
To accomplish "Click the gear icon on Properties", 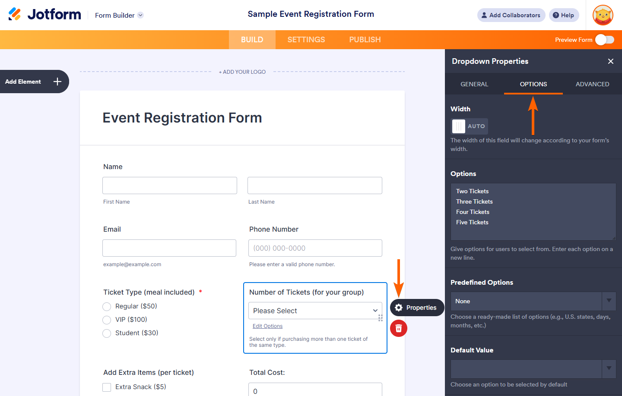I will tap(399, 308).
